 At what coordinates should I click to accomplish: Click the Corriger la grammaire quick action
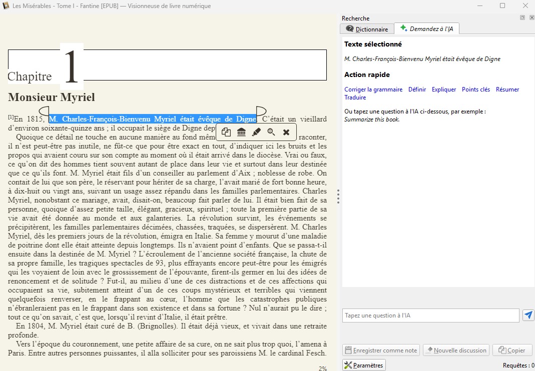pyautogui.click(x=373, y=89)
